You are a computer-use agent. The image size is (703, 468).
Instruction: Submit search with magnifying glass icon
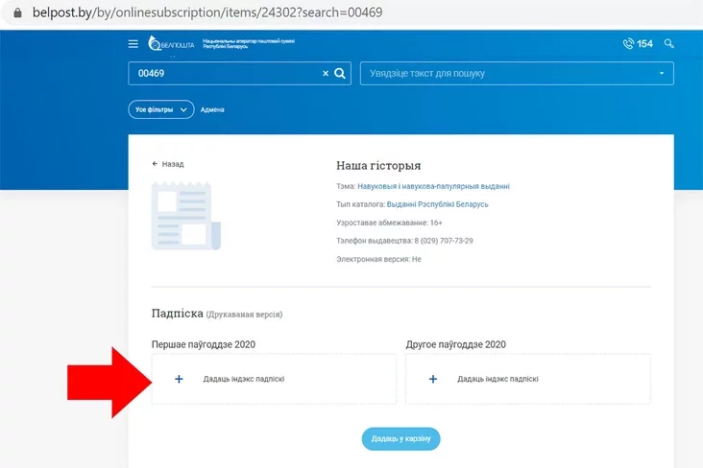click(x=340, y=74)
